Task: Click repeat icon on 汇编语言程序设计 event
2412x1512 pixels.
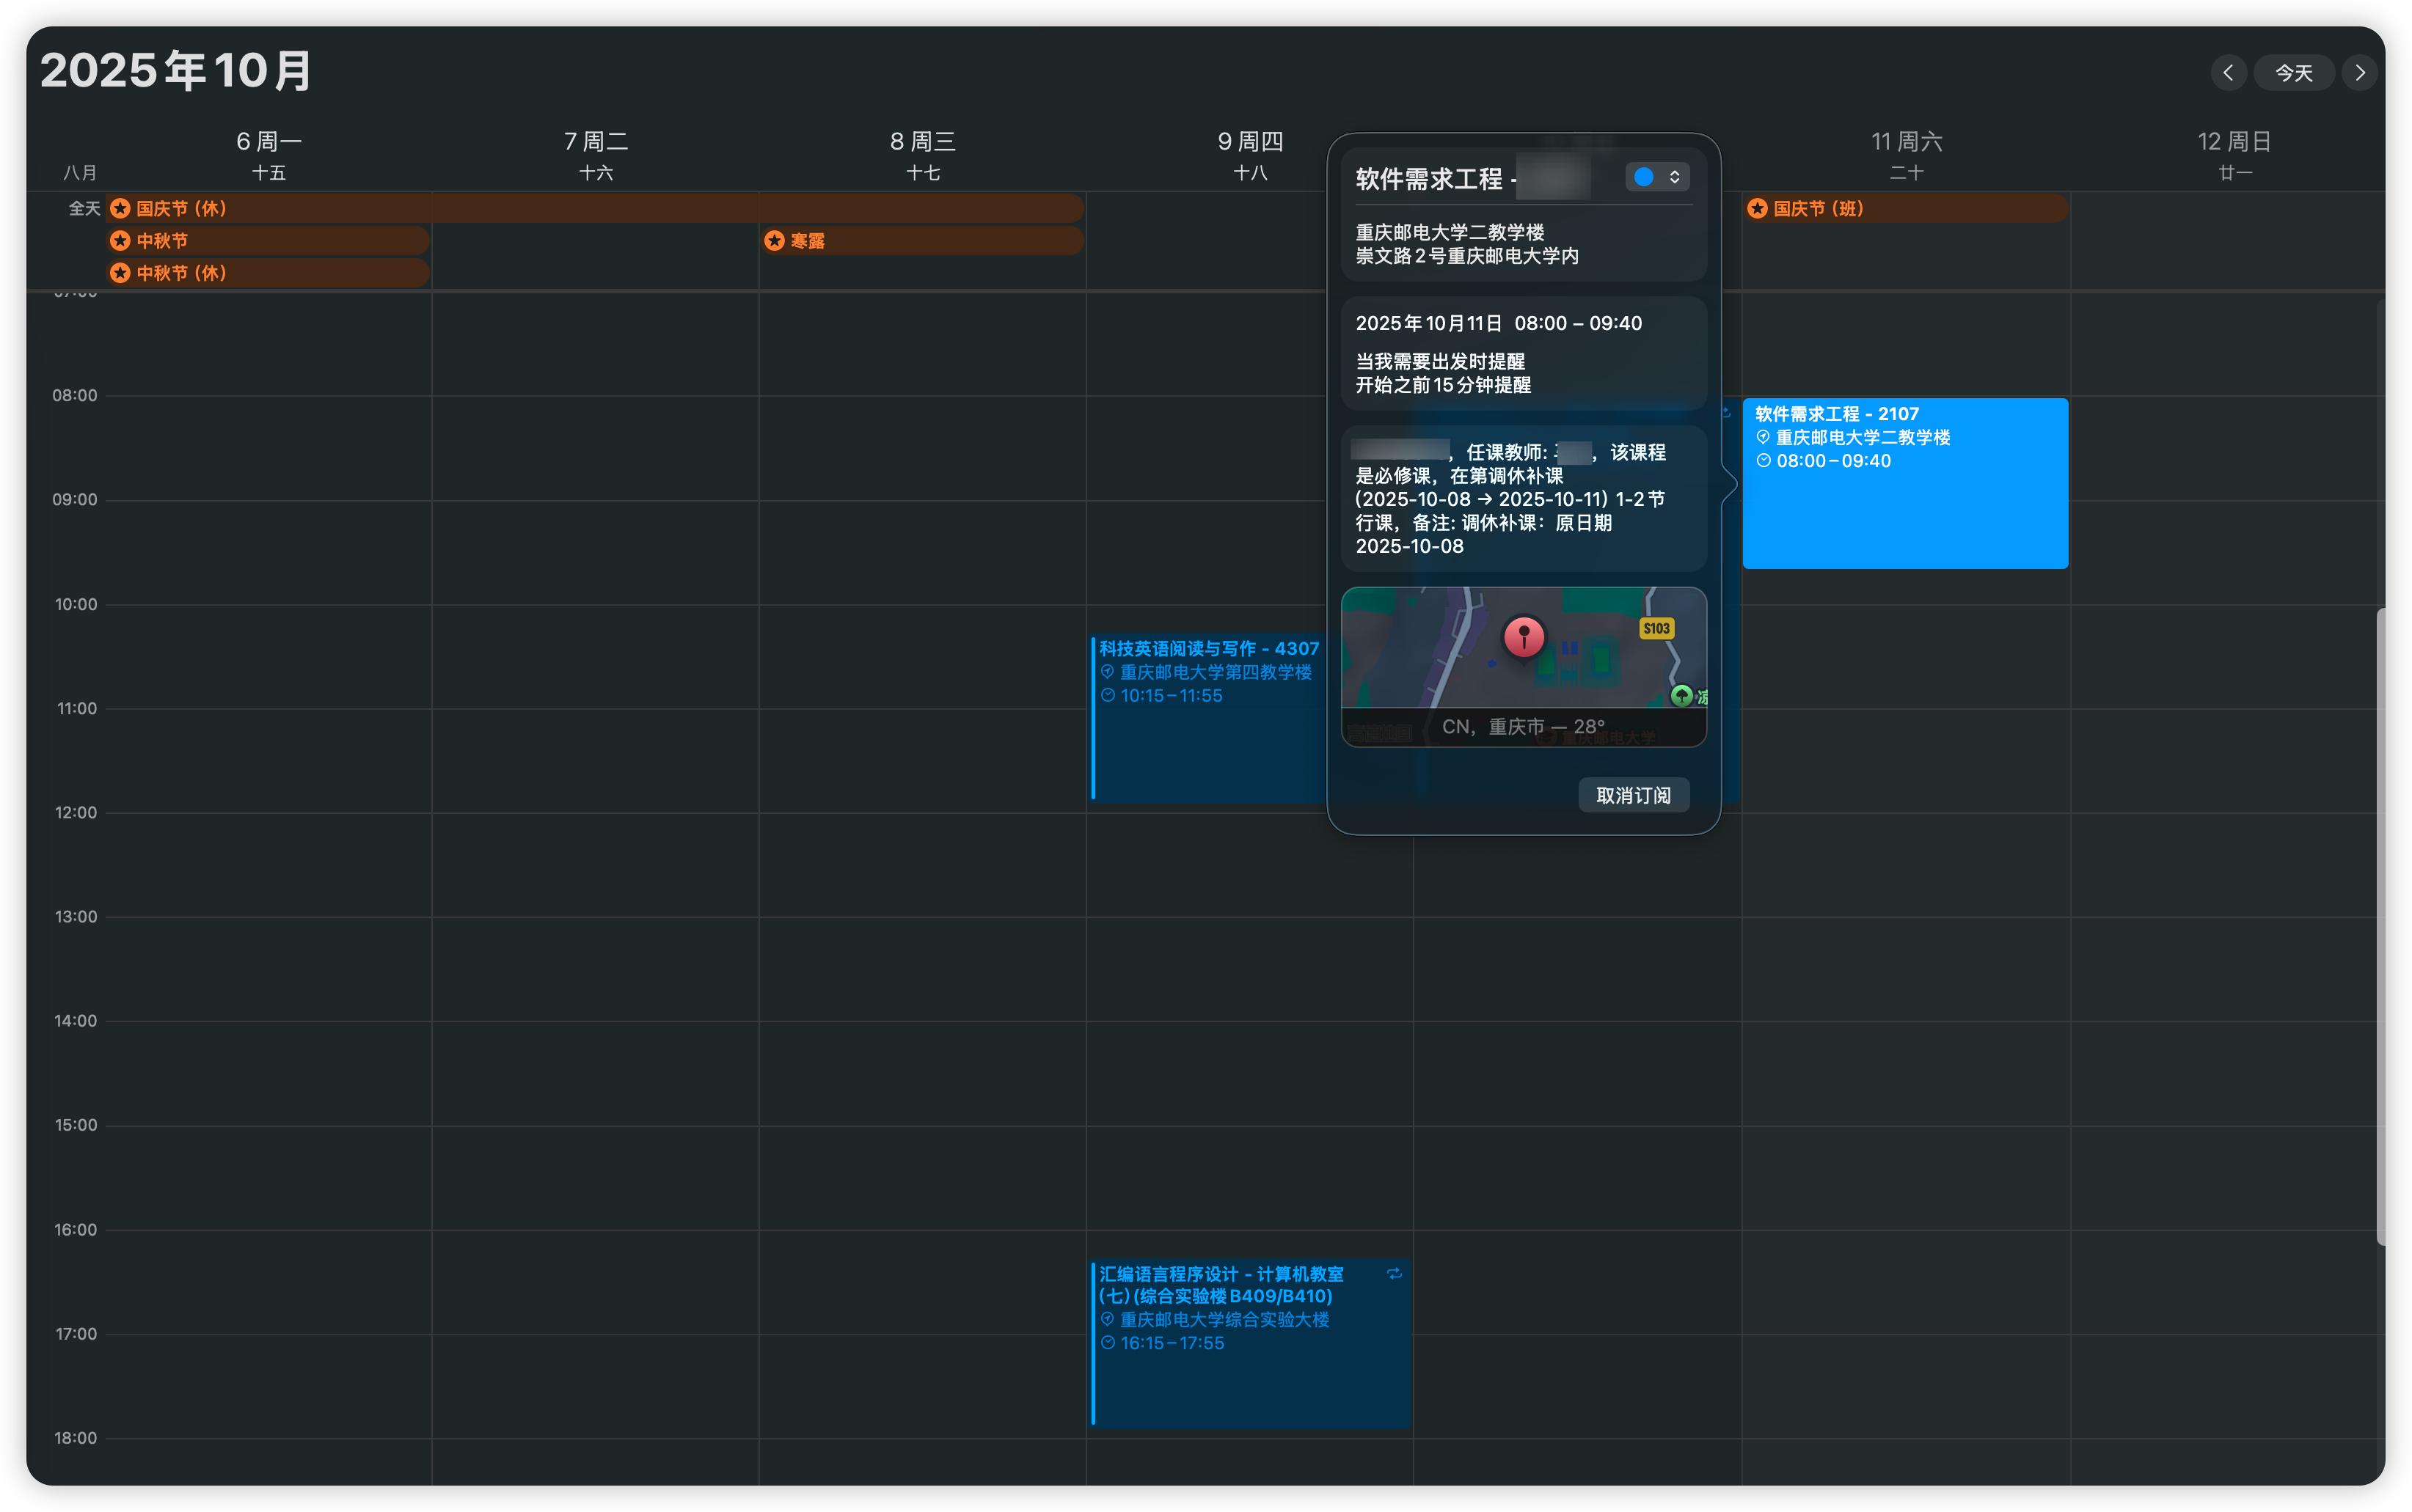Action: [x=1394, y=1274]
